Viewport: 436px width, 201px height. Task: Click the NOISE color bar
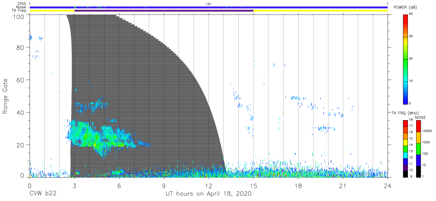click(419, 149)
